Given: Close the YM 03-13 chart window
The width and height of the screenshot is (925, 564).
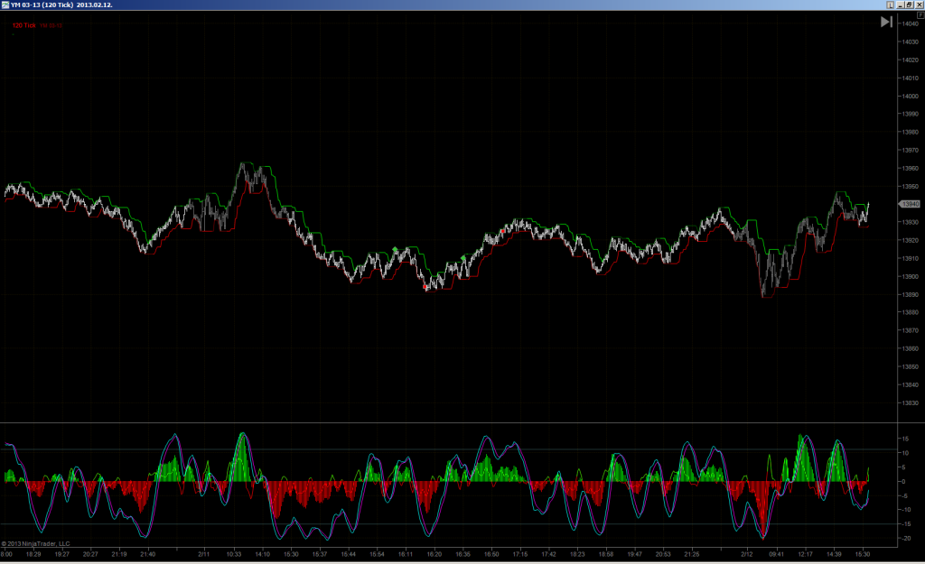Looking at the screenshot, I should click(x=919, y=5).
